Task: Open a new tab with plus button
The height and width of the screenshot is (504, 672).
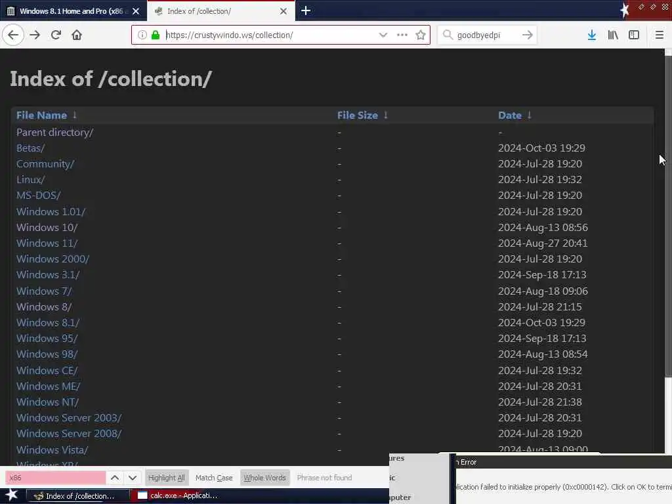Action: click(306, 10)
